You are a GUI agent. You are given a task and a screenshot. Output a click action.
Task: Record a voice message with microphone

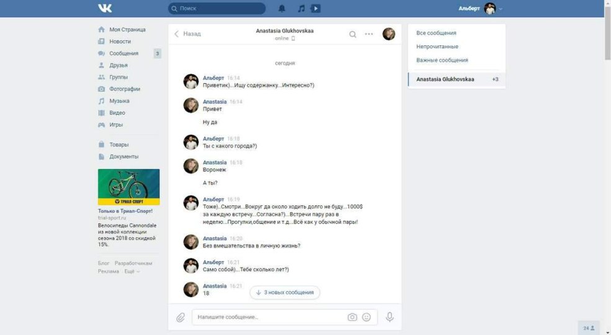pos(390,317)
